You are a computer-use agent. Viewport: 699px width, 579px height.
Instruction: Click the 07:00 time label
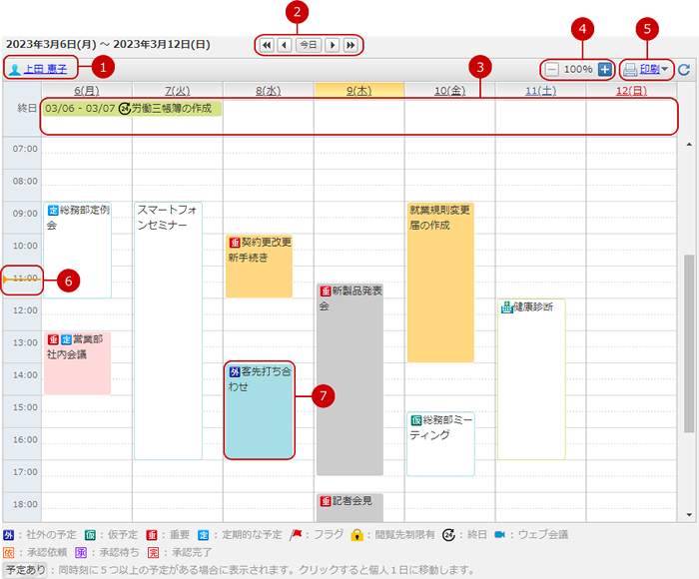point(25,149)
